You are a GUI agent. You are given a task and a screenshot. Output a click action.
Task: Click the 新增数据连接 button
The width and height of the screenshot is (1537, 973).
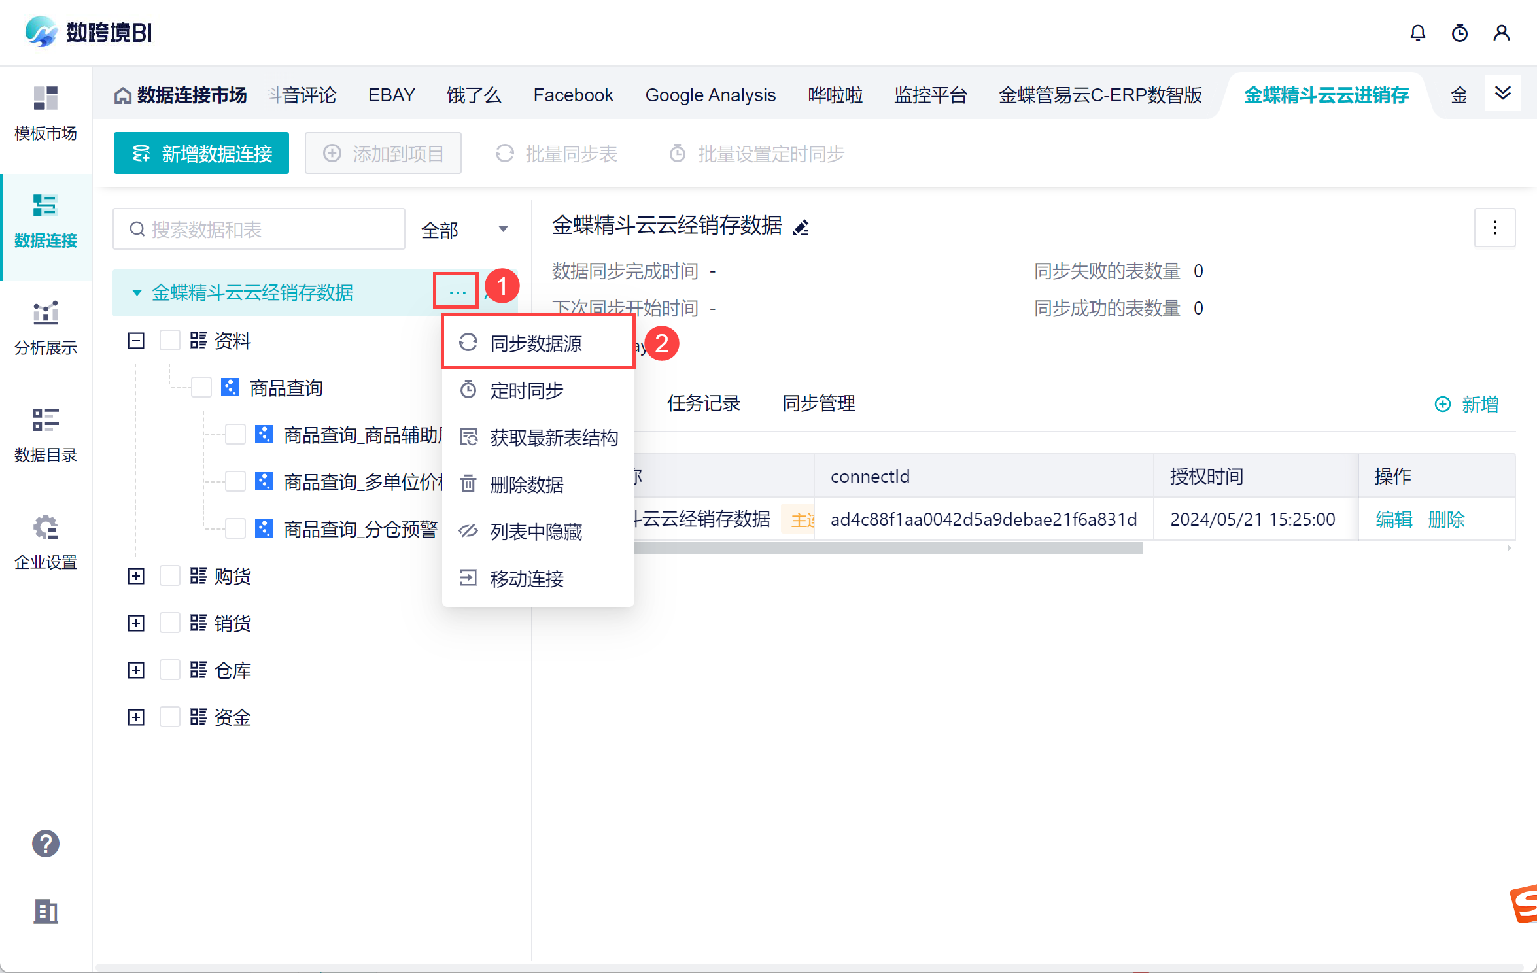(201, 154)
